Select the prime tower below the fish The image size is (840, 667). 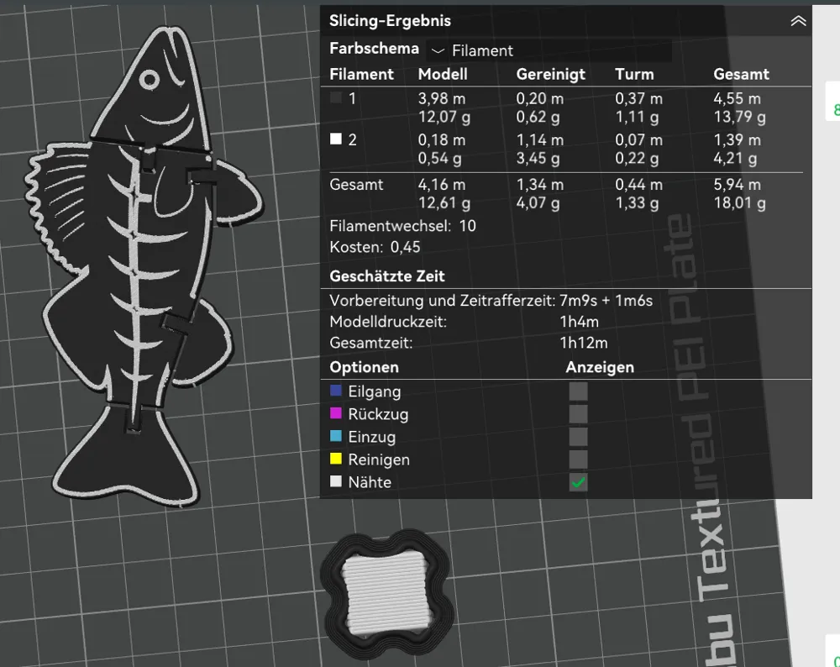[386, 592]
